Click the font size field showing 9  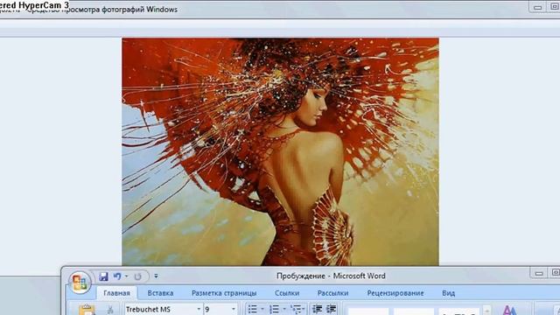click(x=217, y=309)
